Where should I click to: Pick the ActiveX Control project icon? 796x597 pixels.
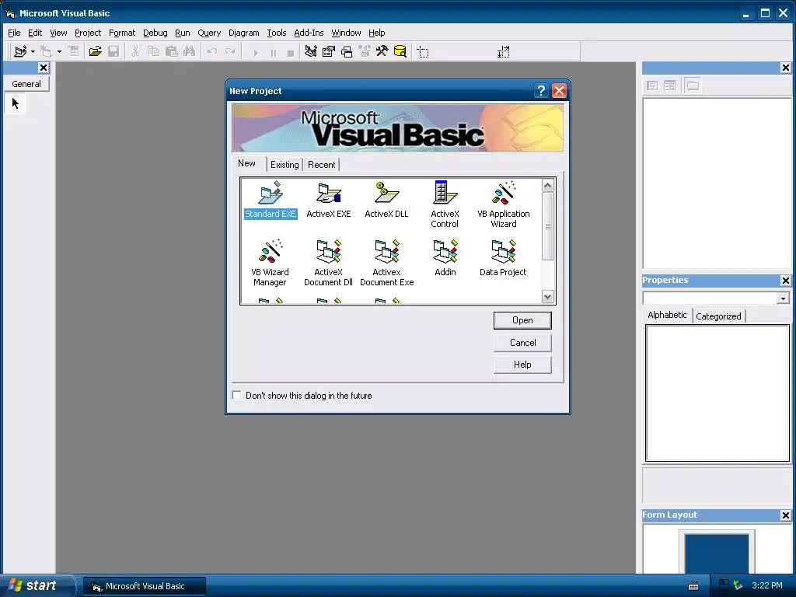pyautogui.click(x=445, y=204)
